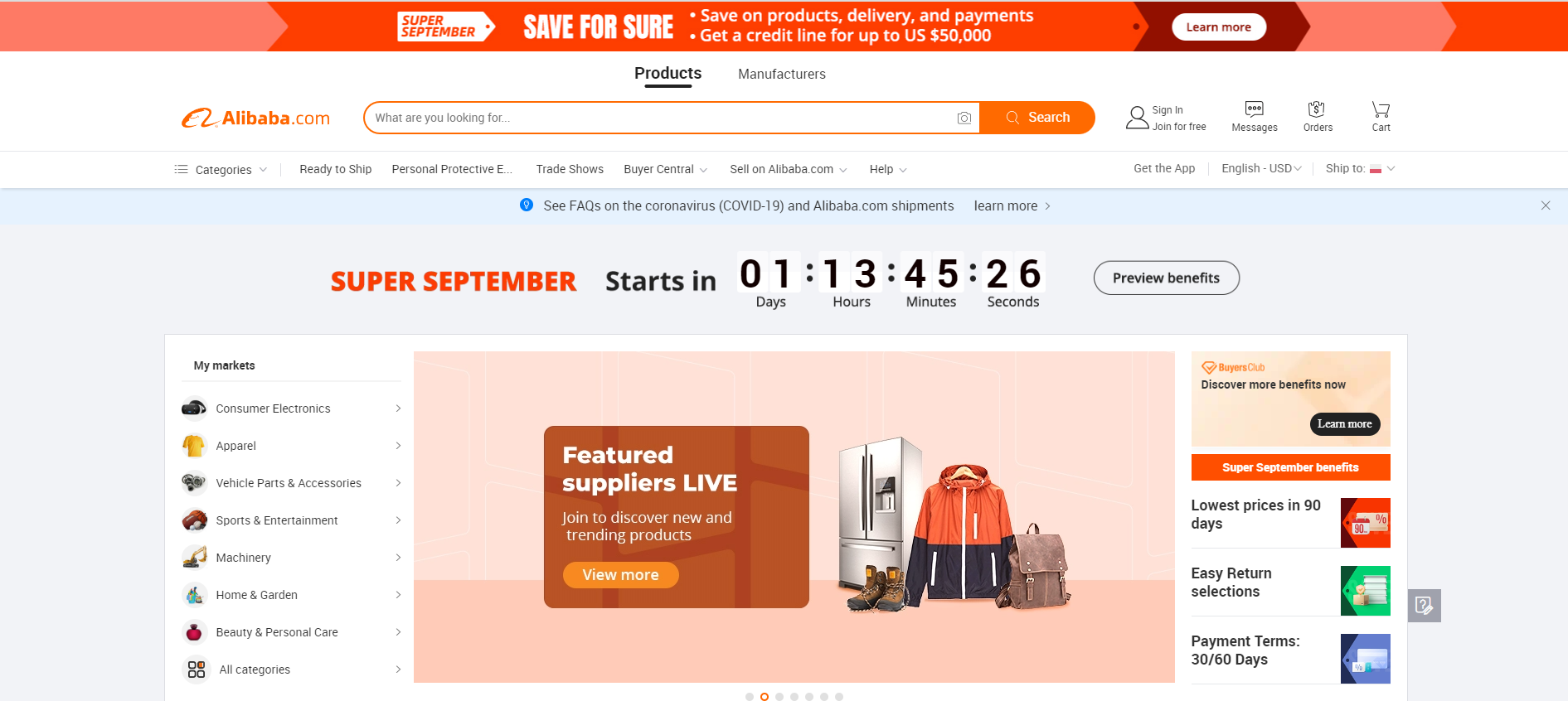Viewport: 1568px width, 701px height.
Task: Expand the Categories dropdown menu
Action: (x=221, y=169)
